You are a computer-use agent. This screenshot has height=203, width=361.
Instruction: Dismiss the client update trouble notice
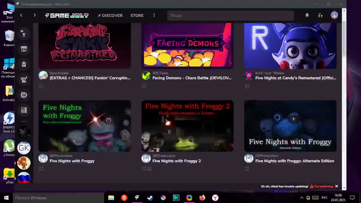[x=337, y=186]
